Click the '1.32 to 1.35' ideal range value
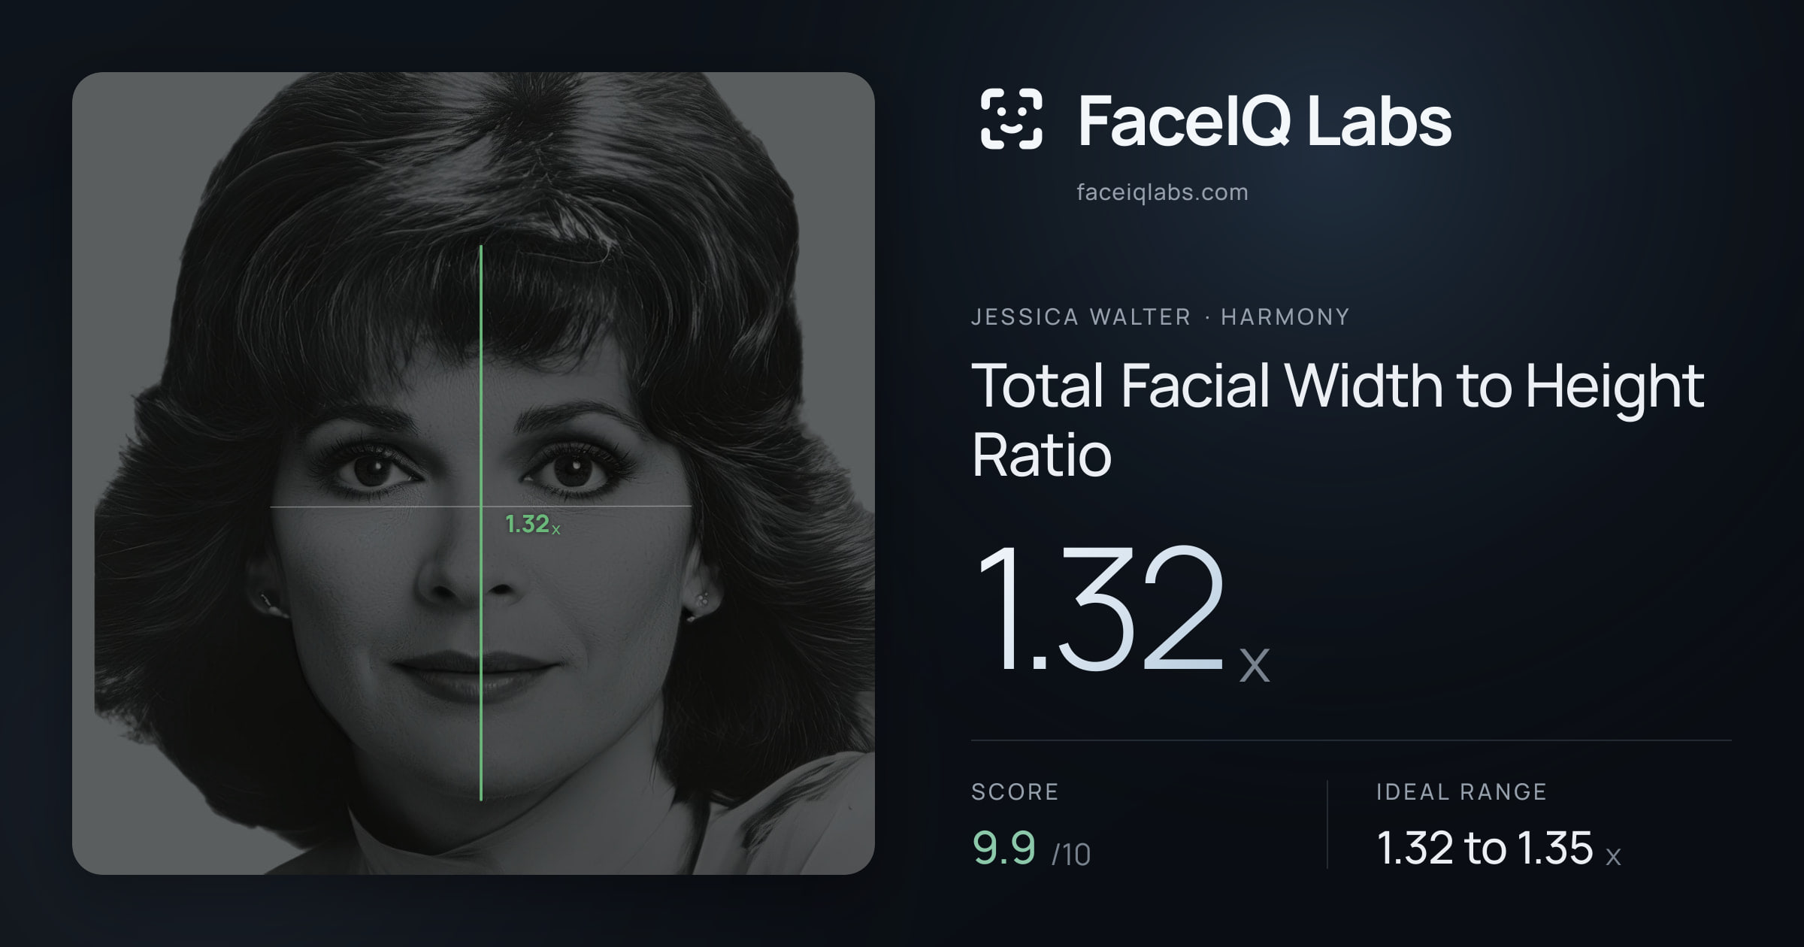 (1498, 849)
